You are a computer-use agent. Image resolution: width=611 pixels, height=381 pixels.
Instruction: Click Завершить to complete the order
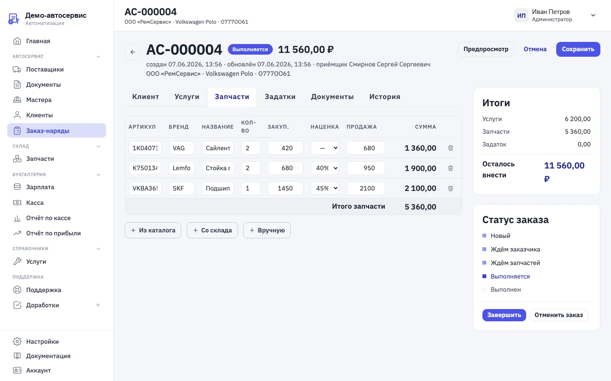point(504,315)
